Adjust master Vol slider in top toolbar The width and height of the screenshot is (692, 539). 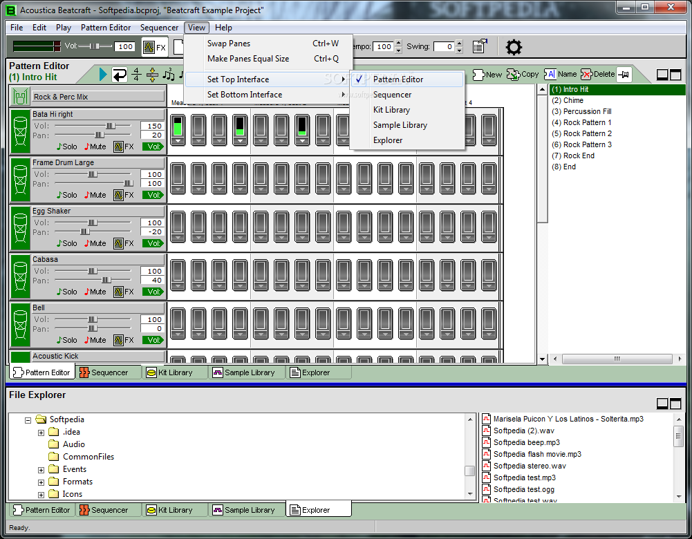(95, 46)
